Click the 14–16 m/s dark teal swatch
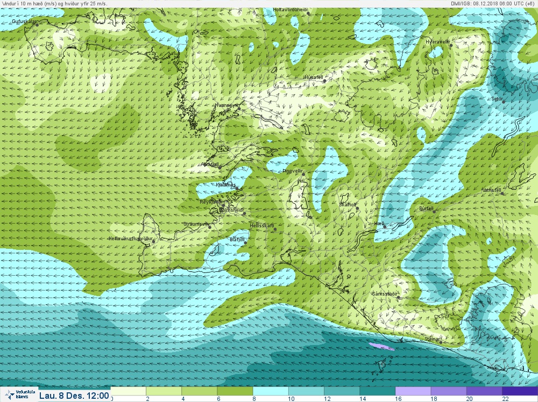This screenshot has height=402, width=538. tap(378, 391)
